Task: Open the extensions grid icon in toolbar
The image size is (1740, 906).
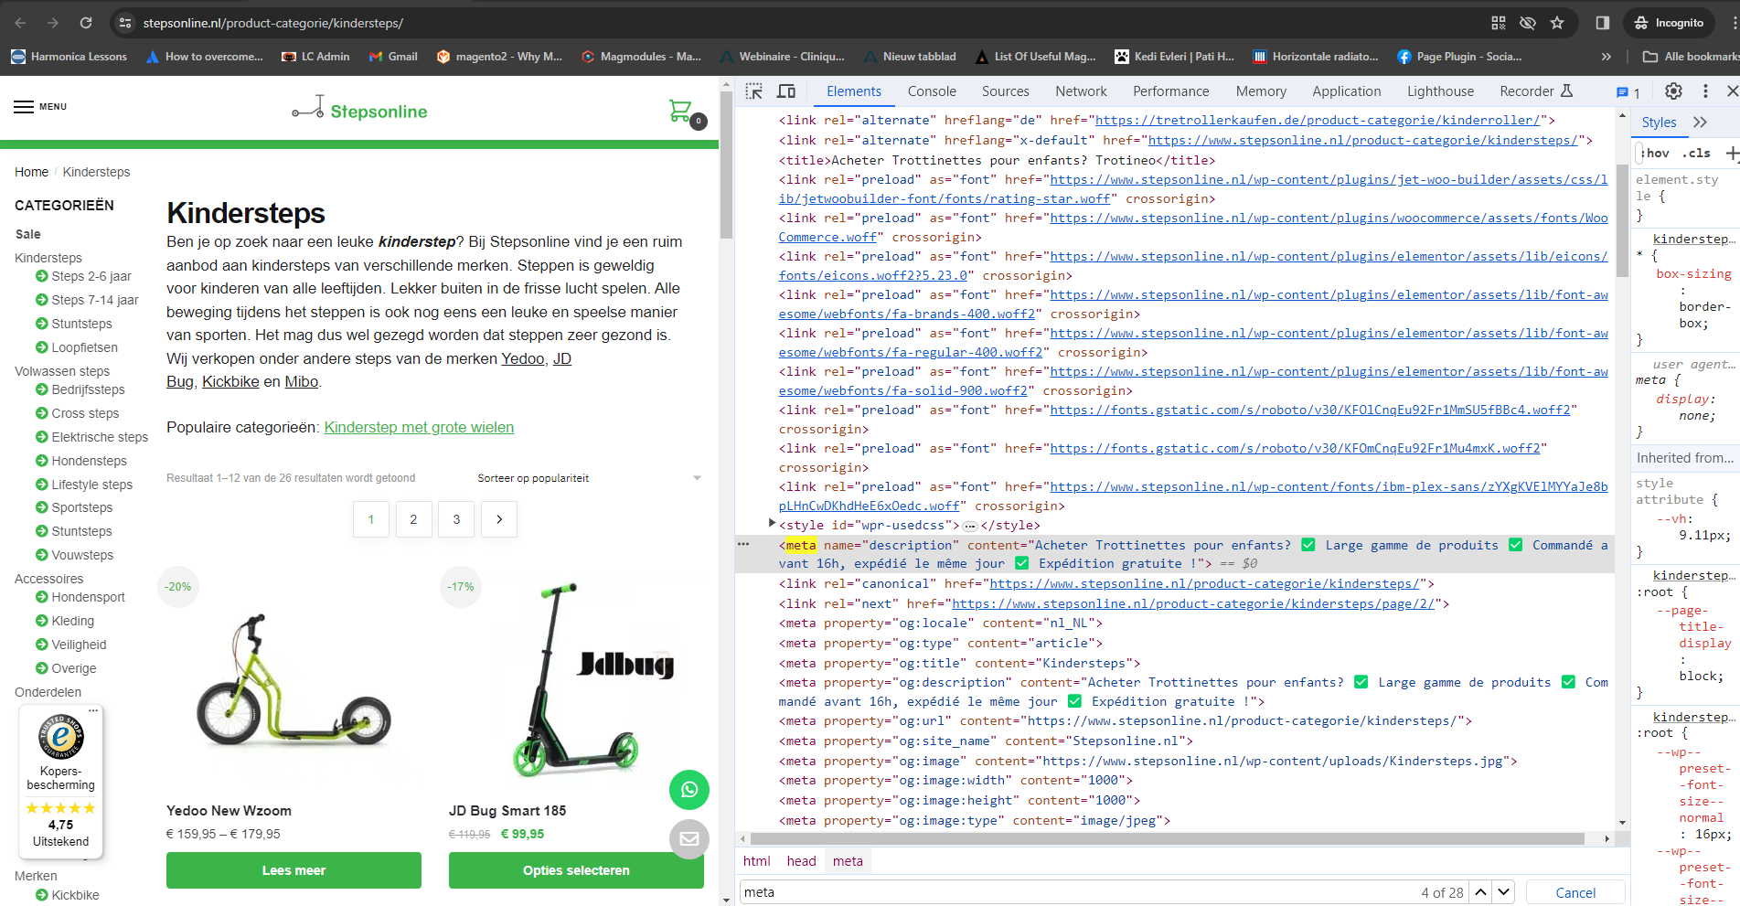Action: click(x=1498, y=23)
